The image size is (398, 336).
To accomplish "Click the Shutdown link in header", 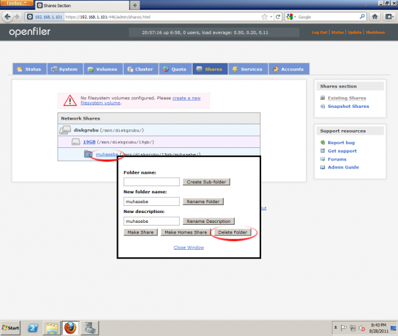I will click(x=375, y=32).
